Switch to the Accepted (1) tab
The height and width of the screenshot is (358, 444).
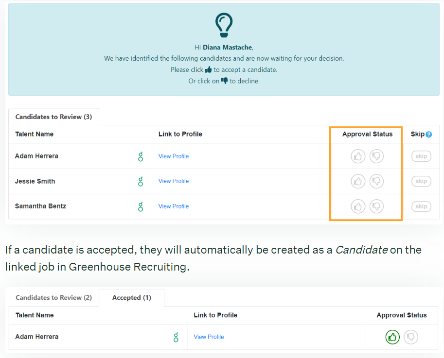coord(131,298)
